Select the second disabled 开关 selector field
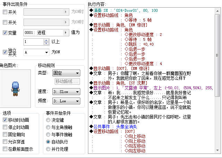Viewport: 222px width, 158px height. tap(46, 22)
